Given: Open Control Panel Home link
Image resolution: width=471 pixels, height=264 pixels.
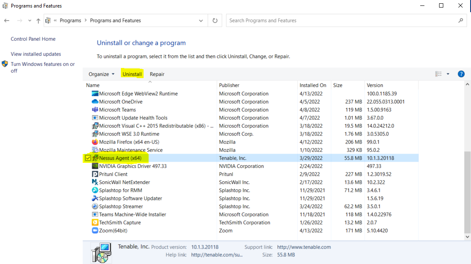Looking at the screenshot, I should (33, 39).
